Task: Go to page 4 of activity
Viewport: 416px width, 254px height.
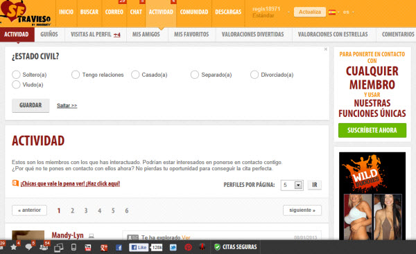Action: [x=99, y=211]
